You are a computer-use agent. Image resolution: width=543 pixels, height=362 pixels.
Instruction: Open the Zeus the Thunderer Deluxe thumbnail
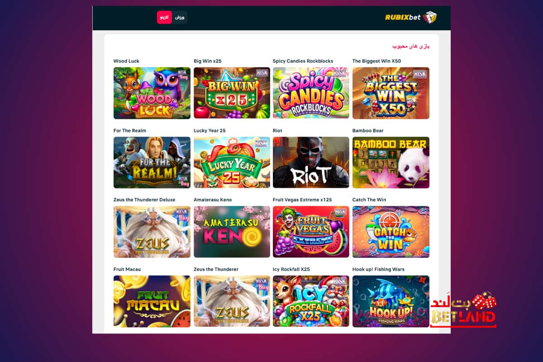pos(152,232)
